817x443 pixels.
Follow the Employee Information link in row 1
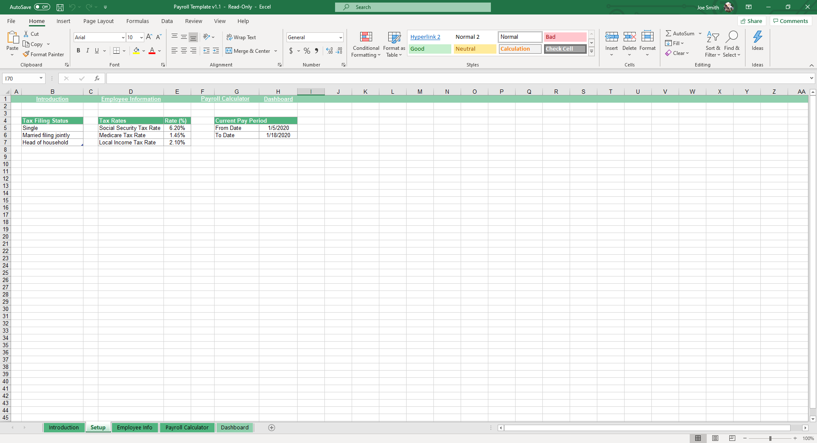[131, 99]
